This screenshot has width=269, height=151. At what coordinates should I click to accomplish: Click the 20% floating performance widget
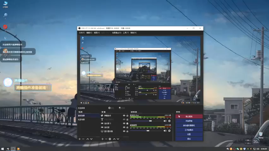click(256, 142)
